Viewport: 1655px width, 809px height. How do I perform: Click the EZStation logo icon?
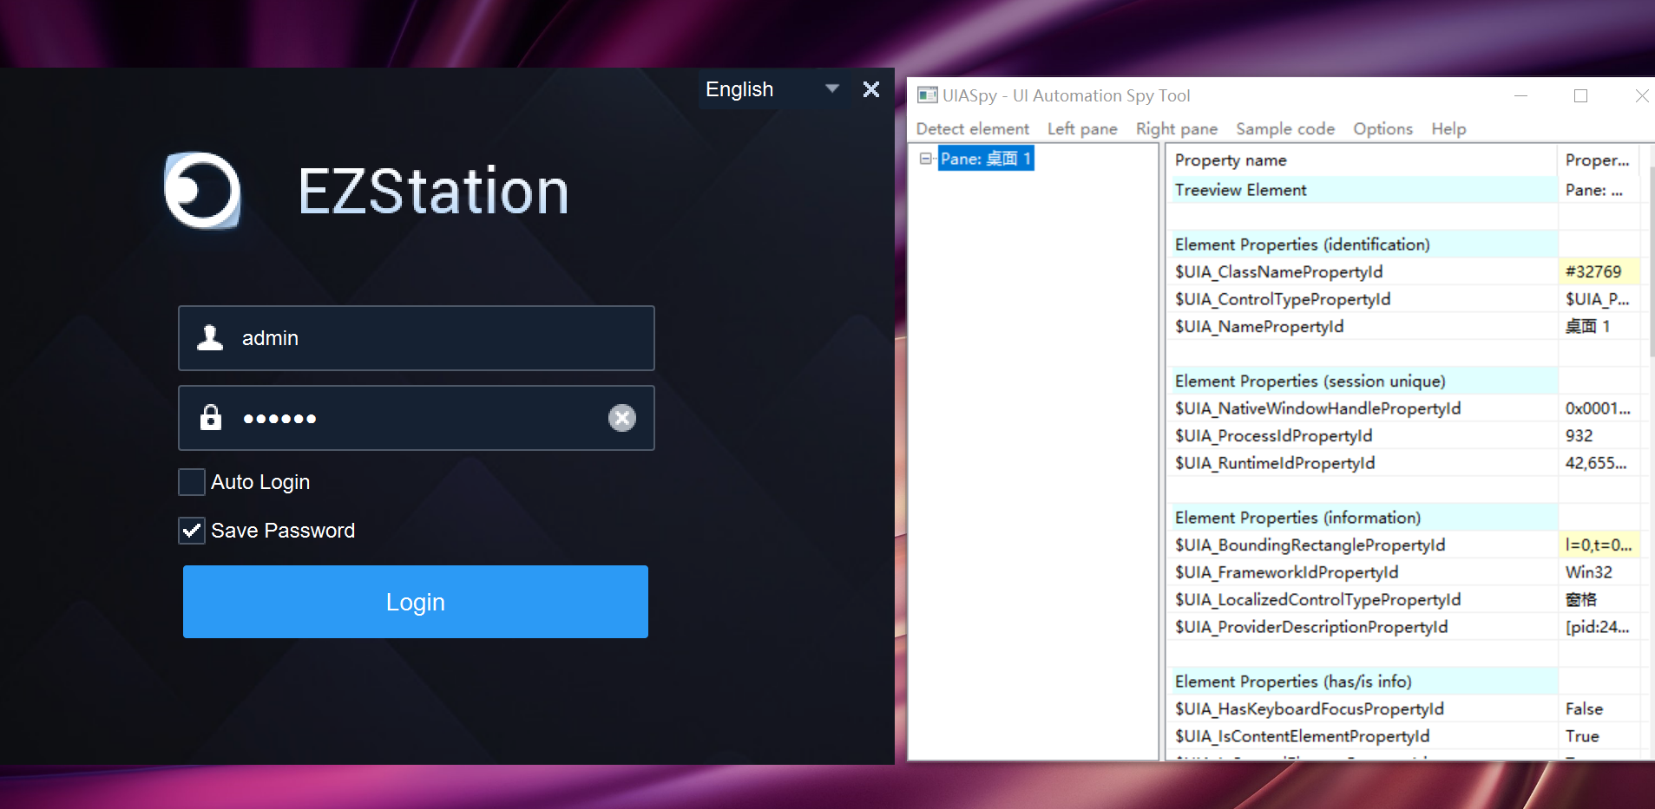coord(202,191)
